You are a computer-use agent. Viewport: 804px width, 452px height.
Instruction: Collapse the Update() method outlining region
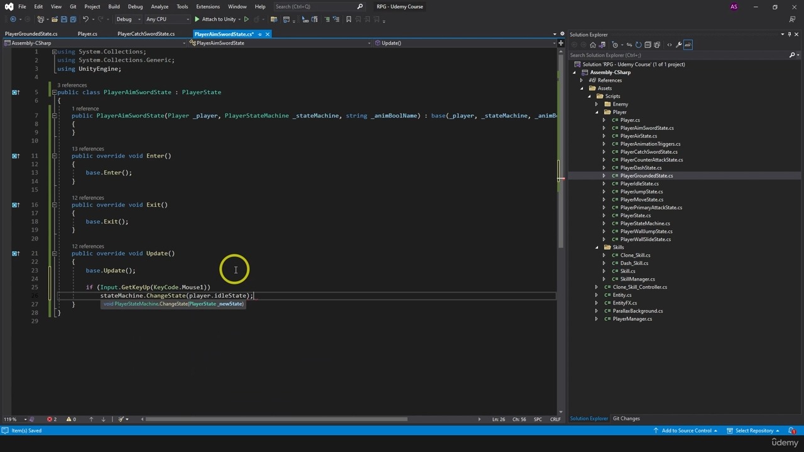pos(54,254)
